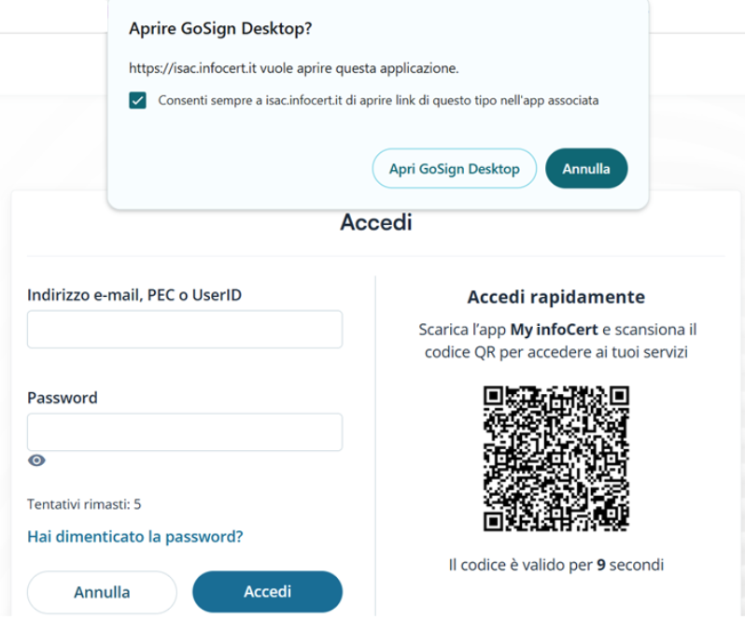This screenshot has width=745, height=620.
Task: Toggle password visibility with the eye icon
Action: click(x=36, y=460)
